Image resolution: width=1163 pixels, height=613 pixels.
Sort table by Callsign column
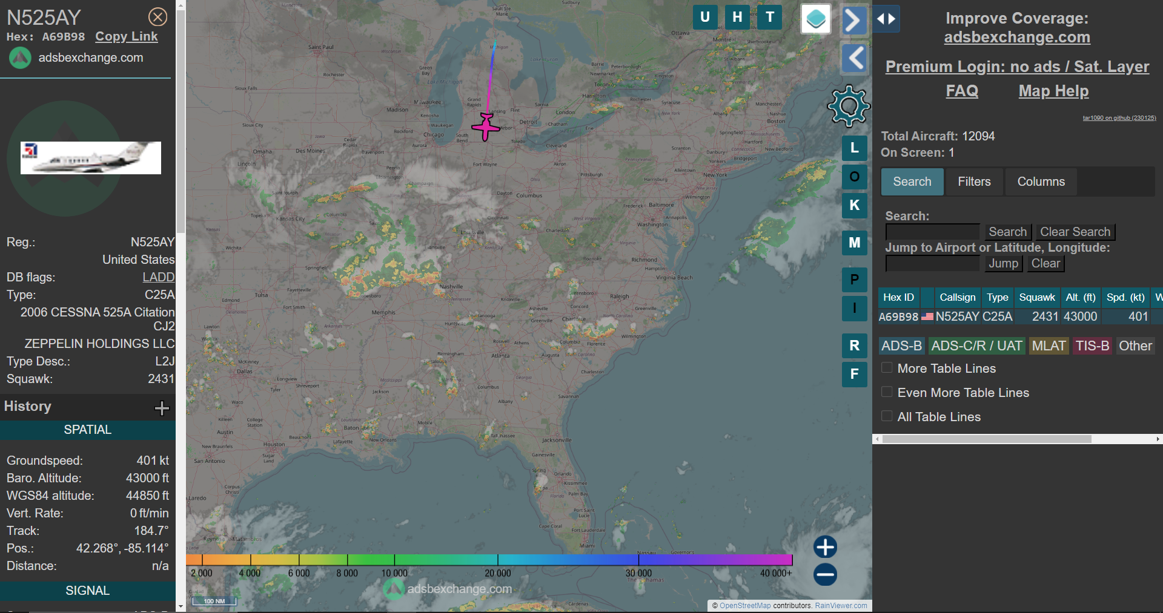click(957, 297)
